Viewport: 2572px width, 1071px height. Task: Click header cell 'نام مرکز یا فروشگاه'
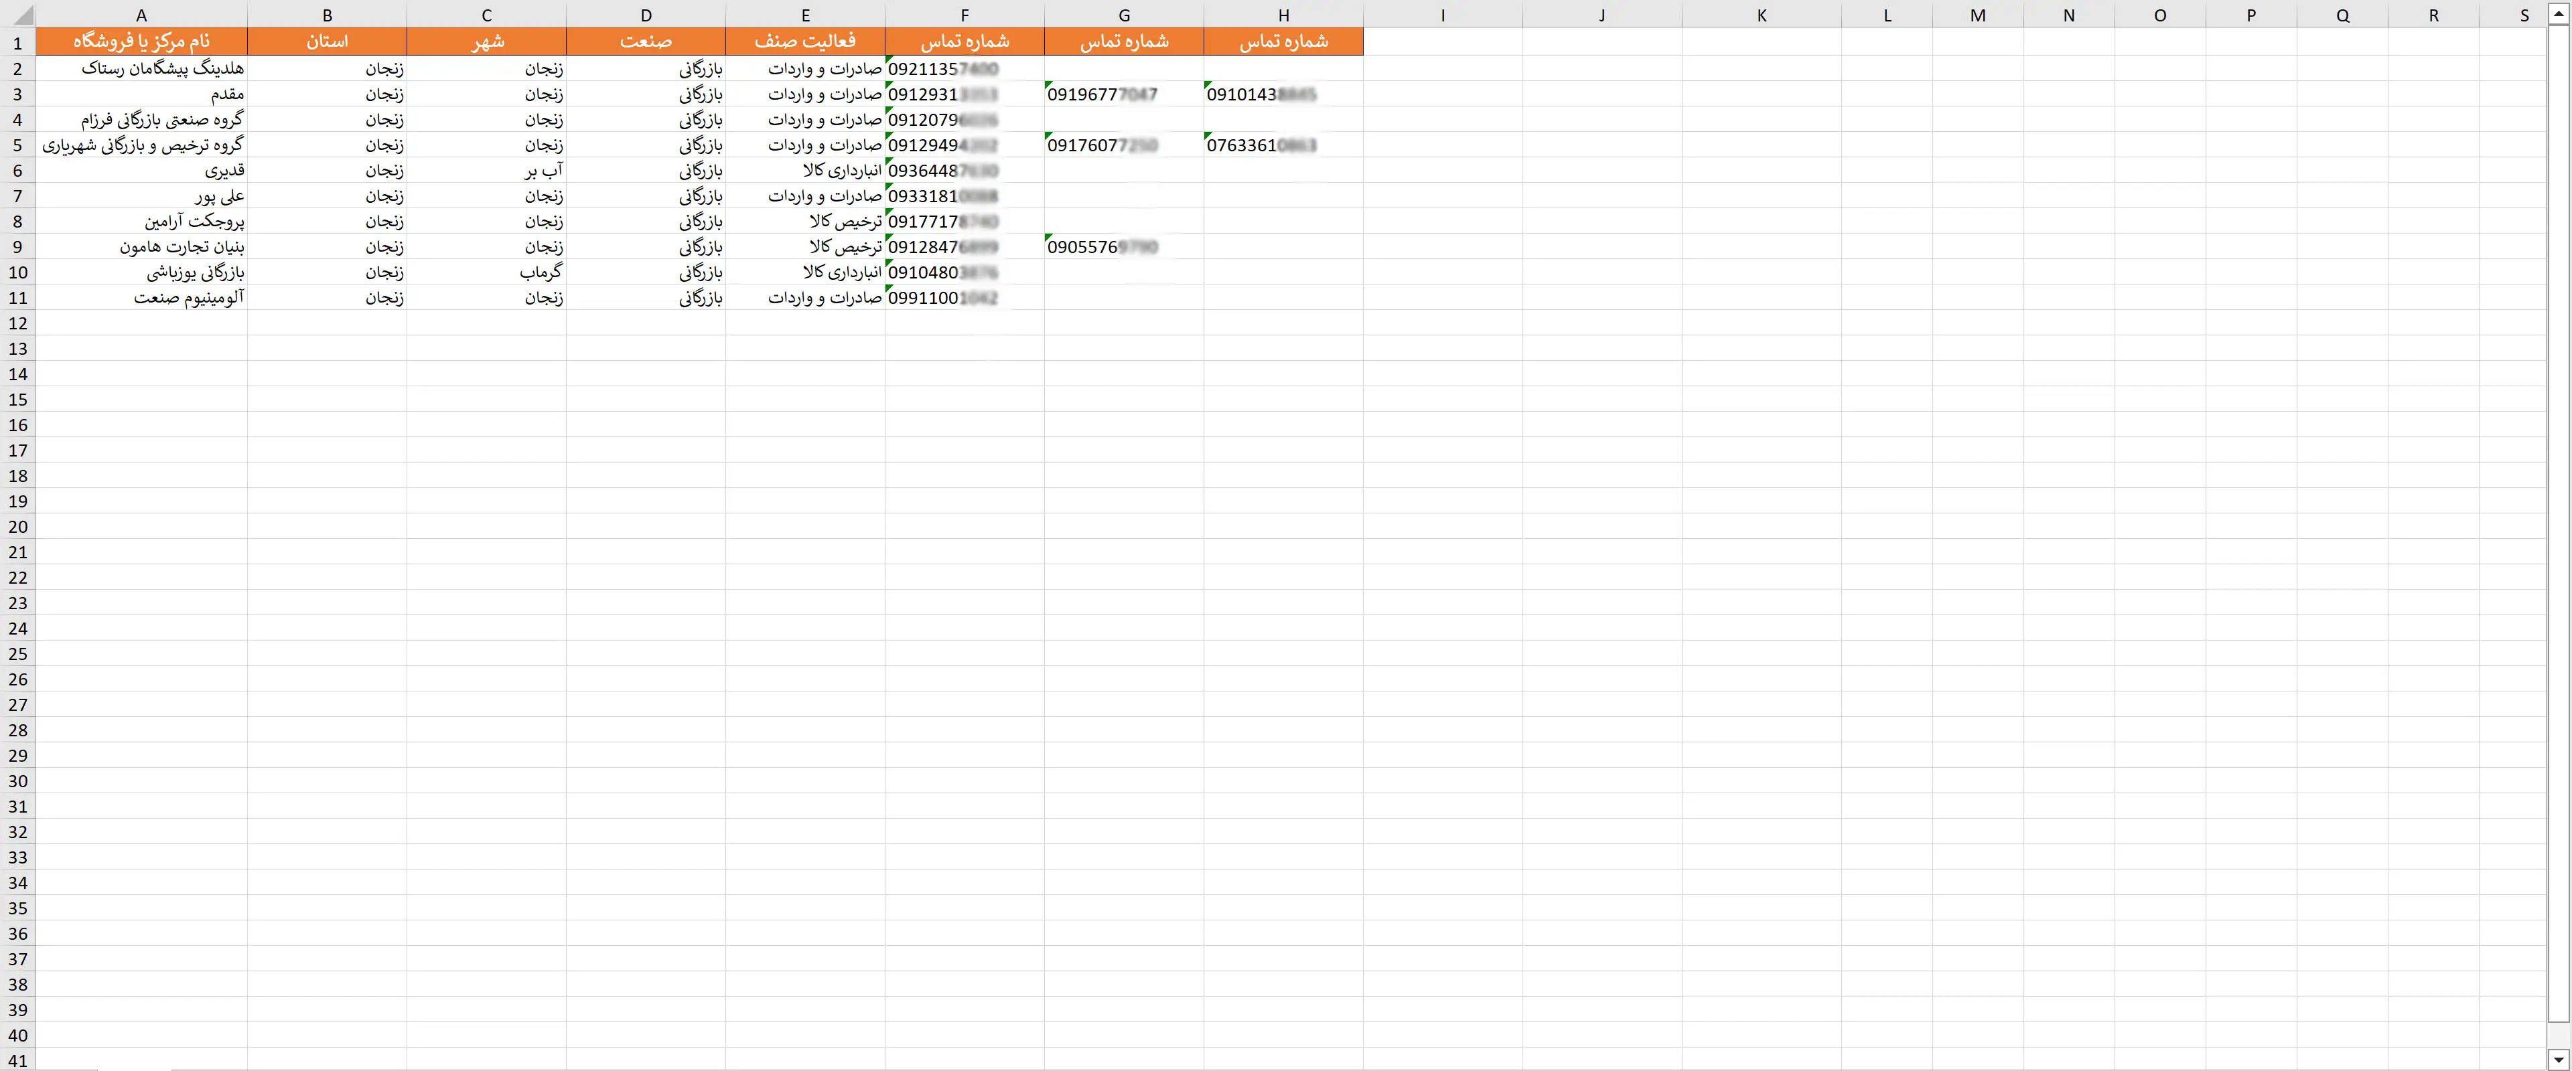pyautogui.click(x=141, y=41)
